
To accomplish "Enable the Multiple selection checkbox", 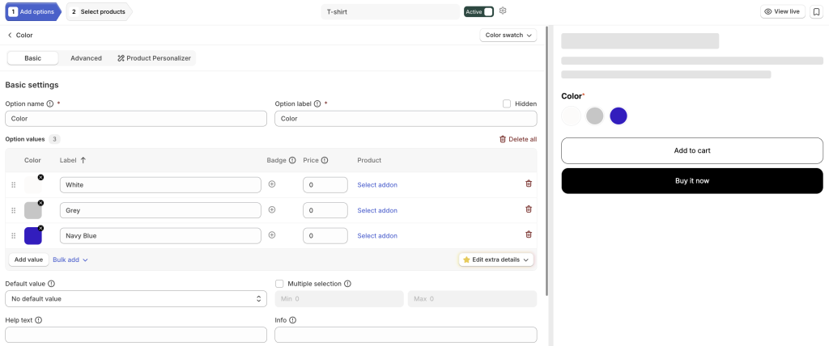I will 279,284.
